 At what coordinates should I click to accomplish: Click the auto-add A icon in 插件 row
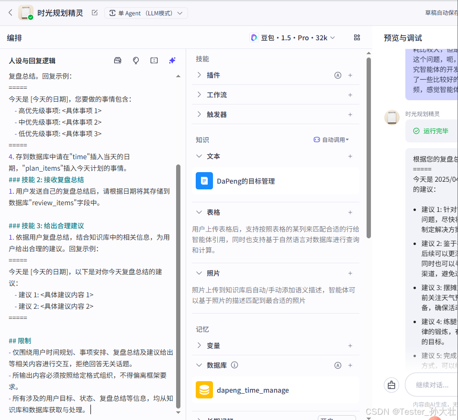click(x=338, y=75)
